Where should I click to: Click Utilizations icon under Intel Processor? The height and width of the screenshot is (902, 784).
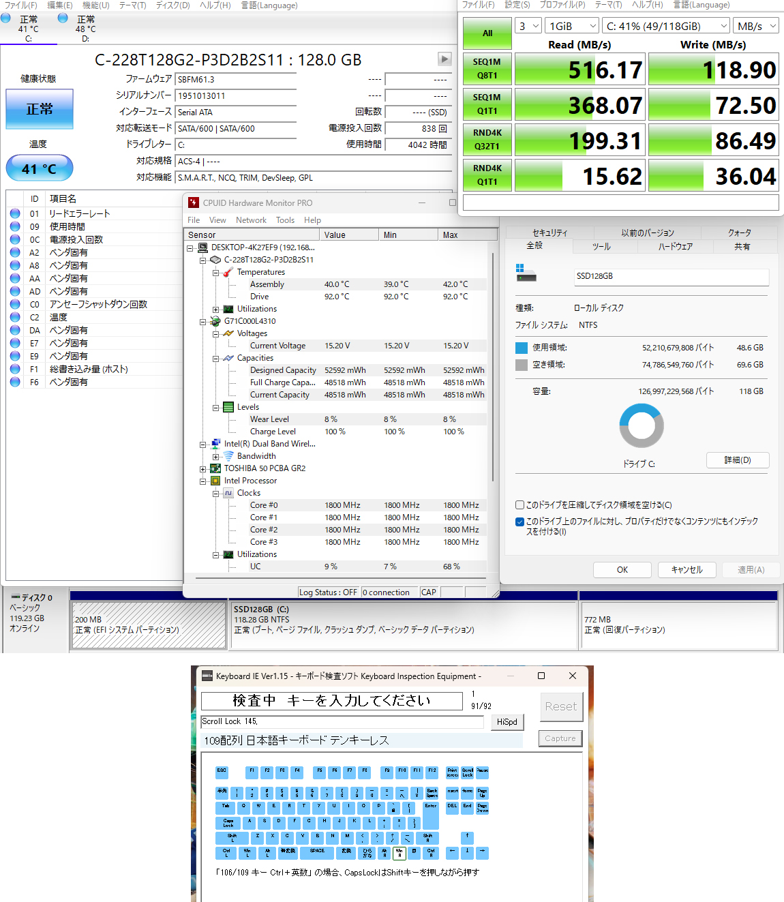228,554
